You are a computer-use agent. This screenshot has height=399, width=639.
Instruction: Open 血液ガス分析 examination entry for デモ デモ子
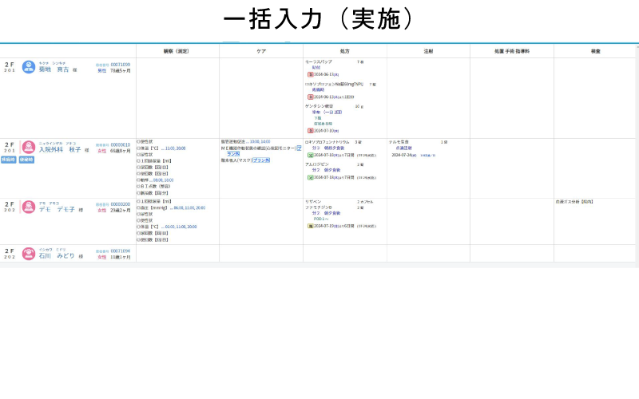point(575,202)
